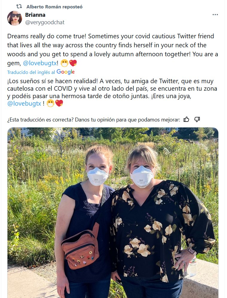The width and height of the screenshot is (227, 298).
Task: Click the Brianna display name
Action: [35, 15]
